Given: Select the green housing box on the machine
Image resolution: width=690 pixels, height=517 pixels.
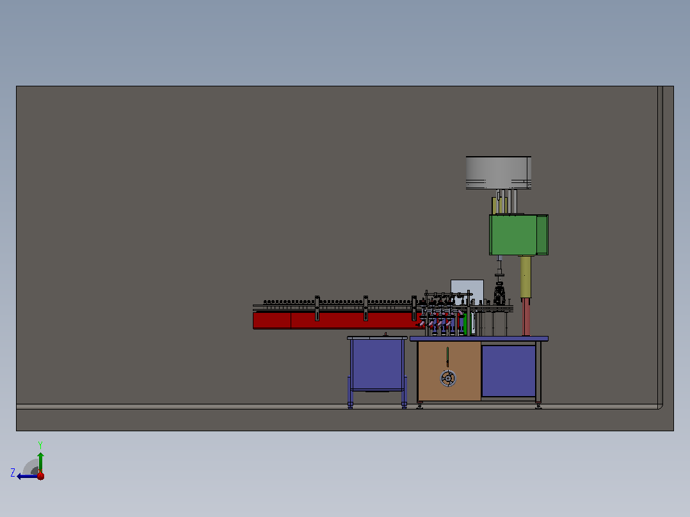Looking at the screenshot, I should point(518,235).
